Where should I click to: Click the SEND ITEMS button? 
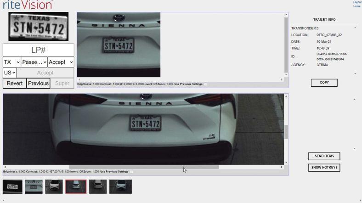click(x=324, y=156)
